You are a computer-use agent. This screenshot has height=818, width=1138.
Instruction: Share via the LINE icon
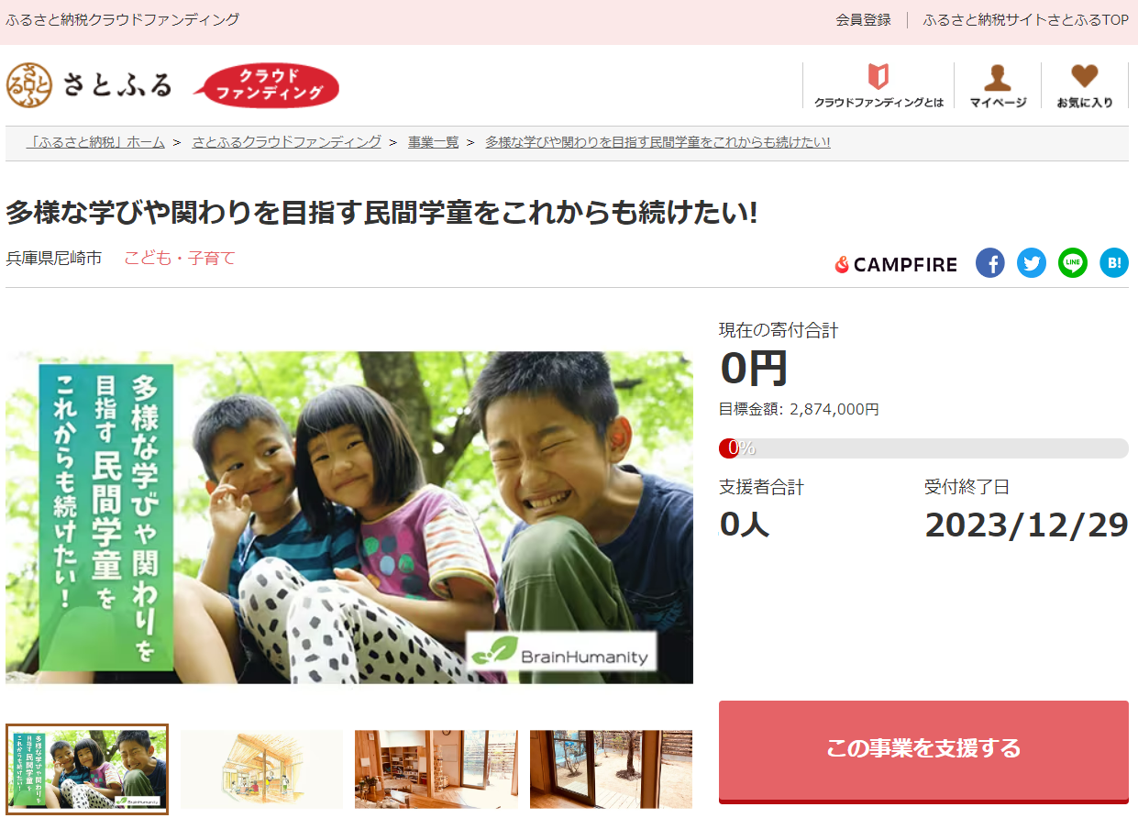tap(1073, 263)
